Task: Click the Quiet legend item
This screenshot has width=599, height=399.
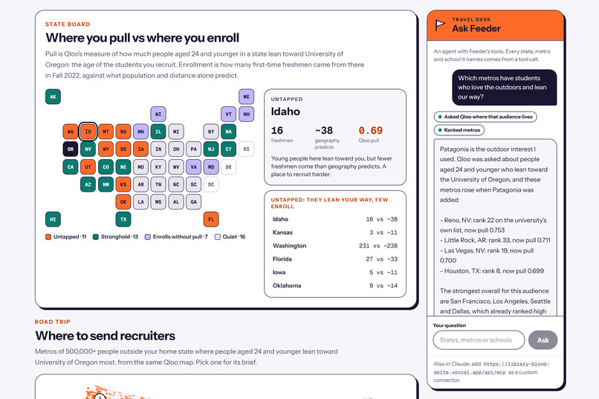Action: [230, 237]
